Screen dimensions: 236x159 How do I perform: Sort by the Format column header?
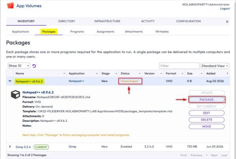[x=174, y=74]
